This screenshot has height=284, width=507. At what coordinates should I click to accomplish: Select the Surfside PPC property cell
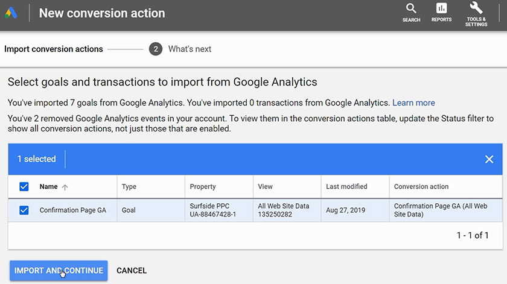212,210
